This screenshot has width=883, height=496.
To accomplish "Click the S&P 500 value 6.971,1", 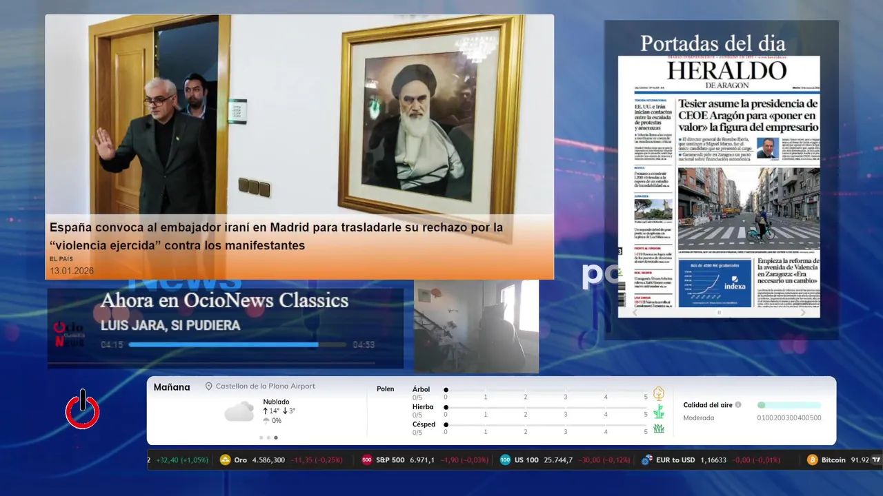I will (422, 459).
